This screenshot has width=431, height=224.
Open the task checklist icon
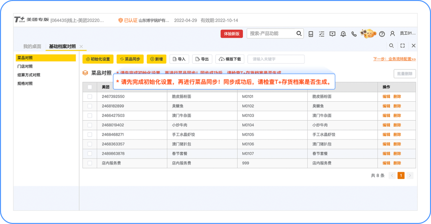322,34
